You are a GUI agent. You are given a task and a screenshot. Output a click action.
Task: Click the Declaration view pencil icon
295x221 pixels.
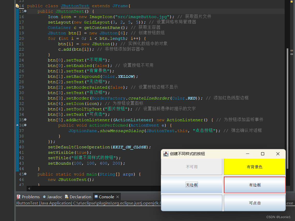click(x=67, y=197)
